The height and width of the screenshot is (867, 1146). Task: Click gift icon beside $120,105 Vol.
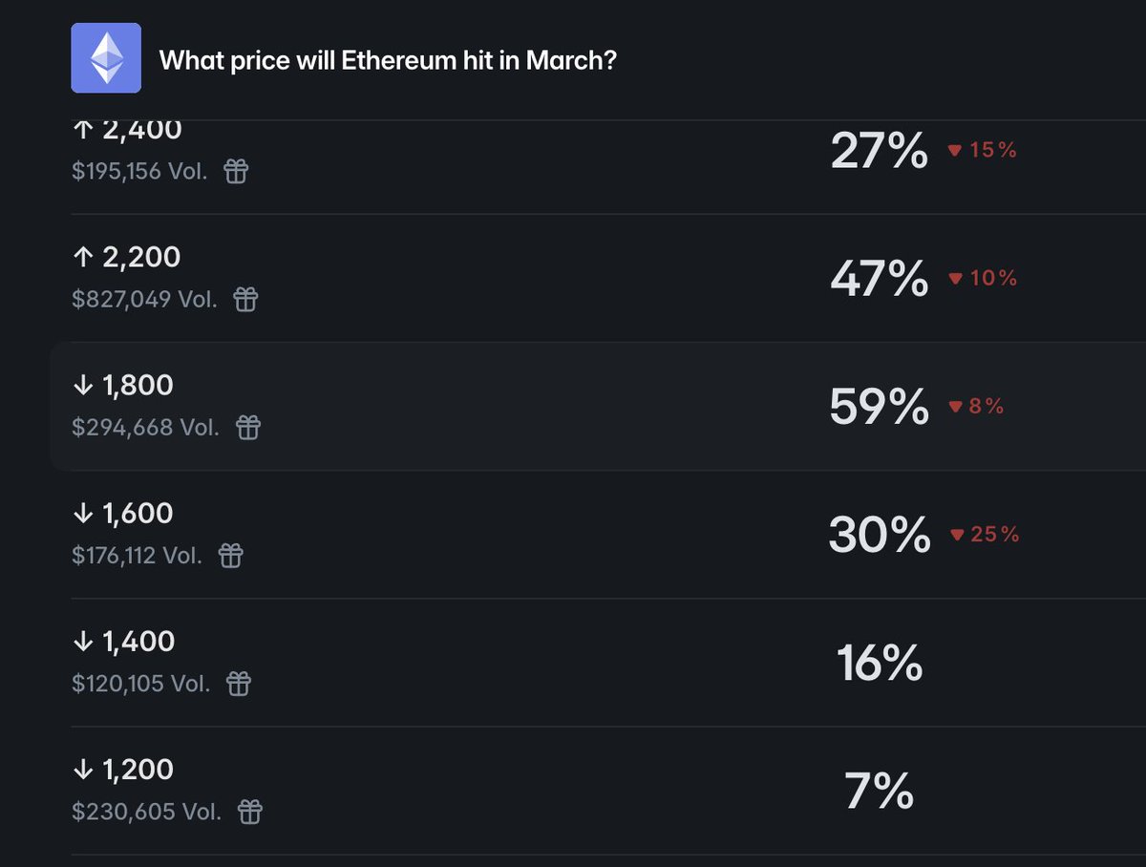tap(239, 684)
